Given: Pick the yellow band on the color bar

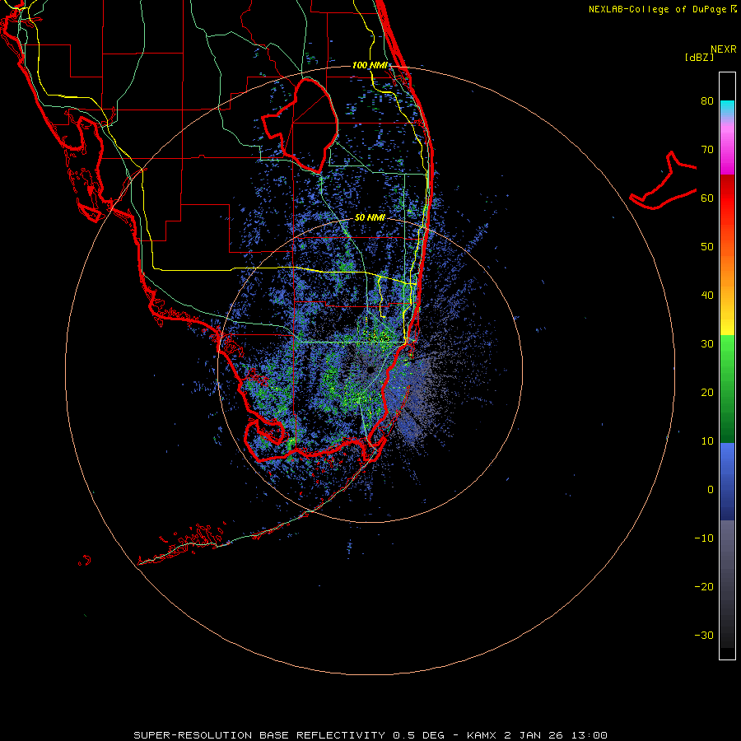Looking at the screenshot, I should [727, 326].
